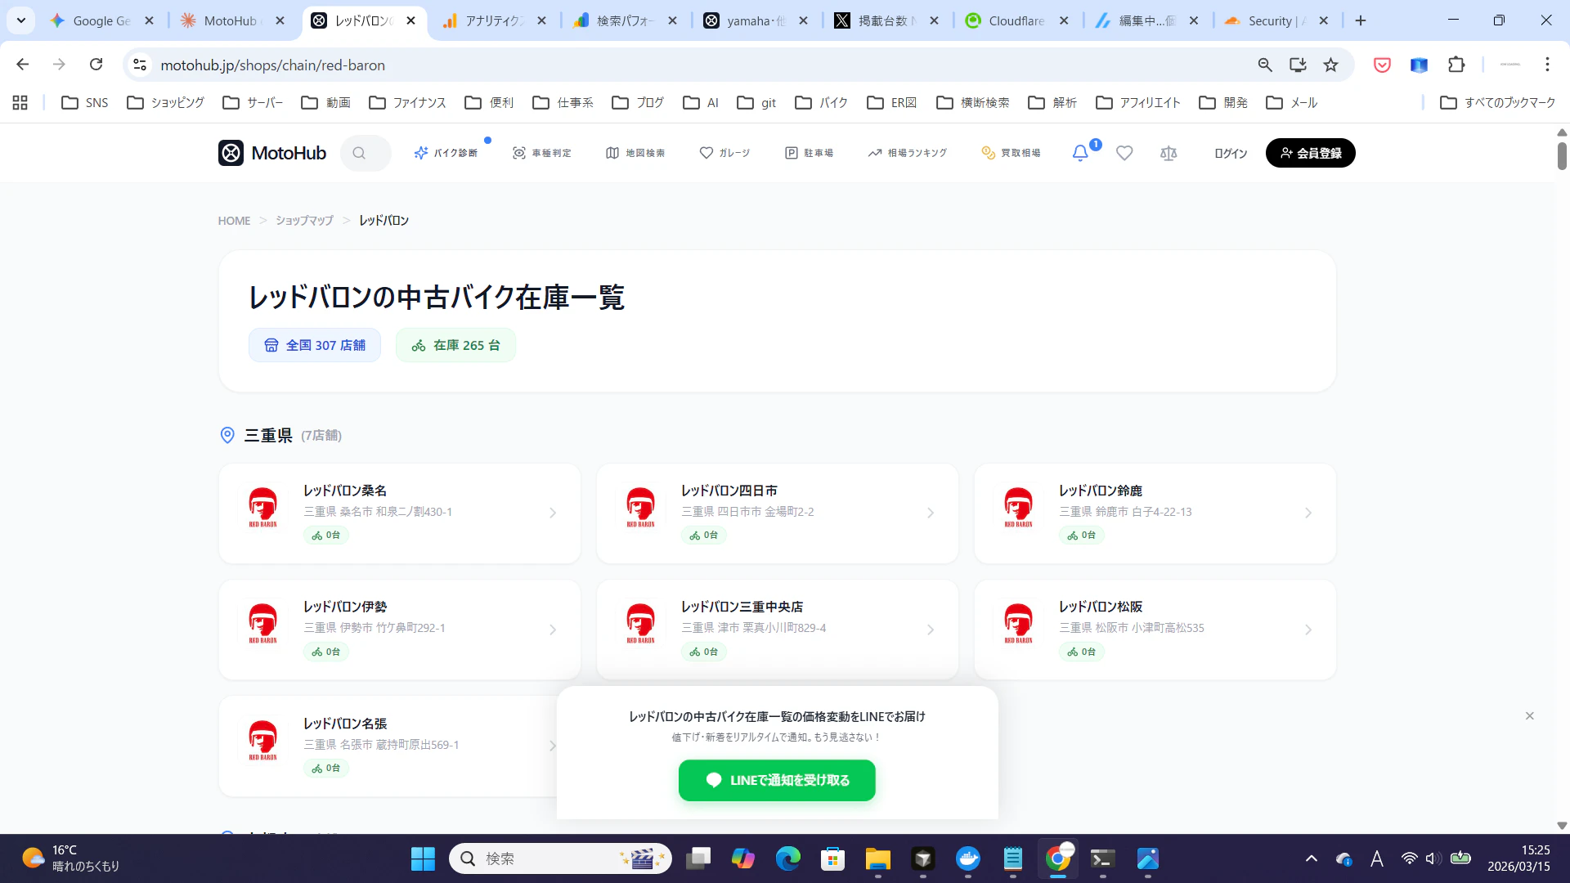
Task: Close the LINE notification popup
Action: pyautogui.click(x=1529, y=716)
